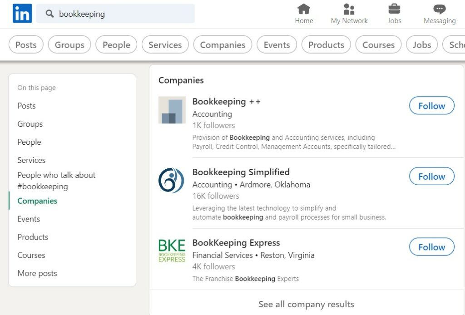
Task: Click 'Provision of Bookkeeping and Accounting services' description
Action: click(x=294, y=142)
